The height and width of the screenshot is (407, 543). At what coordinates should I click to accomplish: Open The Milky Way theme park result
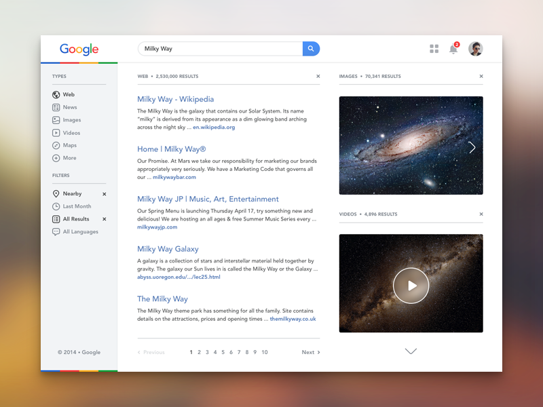point(162,298)
